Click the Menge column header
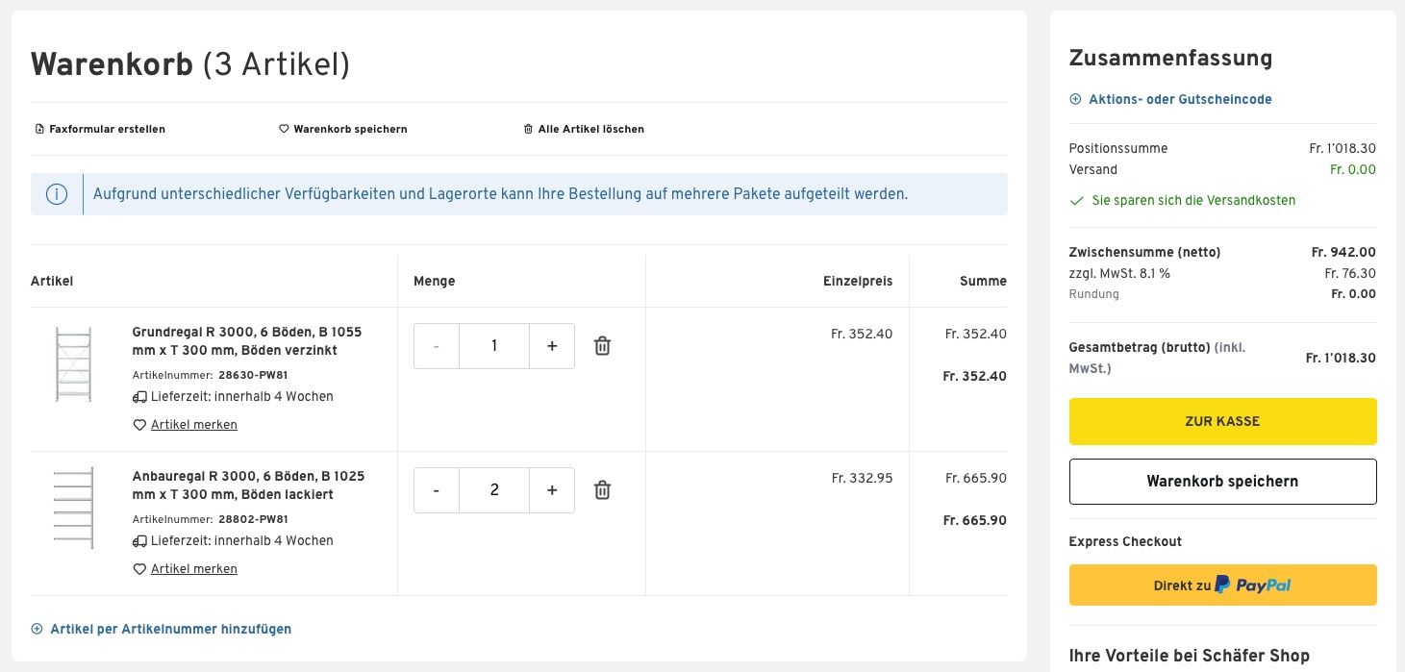Screen dimensions: 1405x672 tap(435, 282)
